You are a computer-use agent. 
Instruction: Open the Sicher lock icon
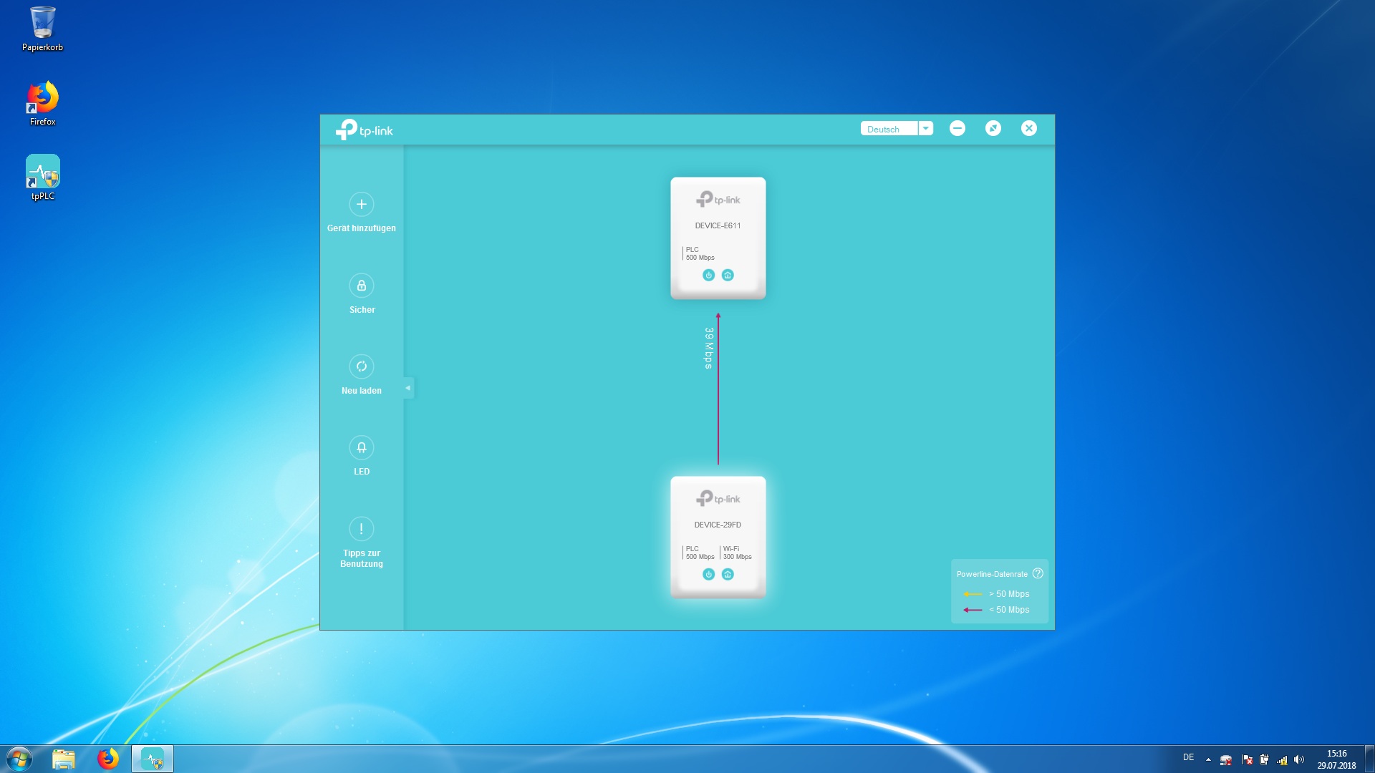click(x=361, y=286)
